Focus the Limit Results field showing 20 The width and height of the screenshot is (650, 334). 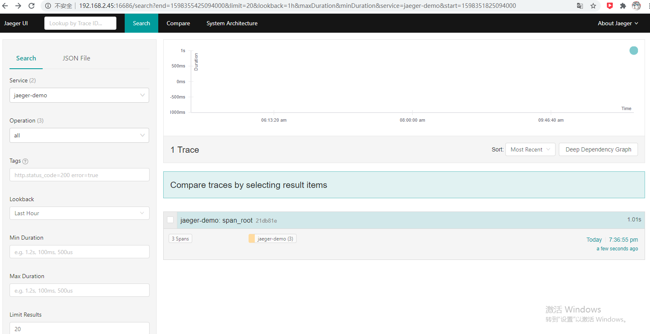point(79,329)
